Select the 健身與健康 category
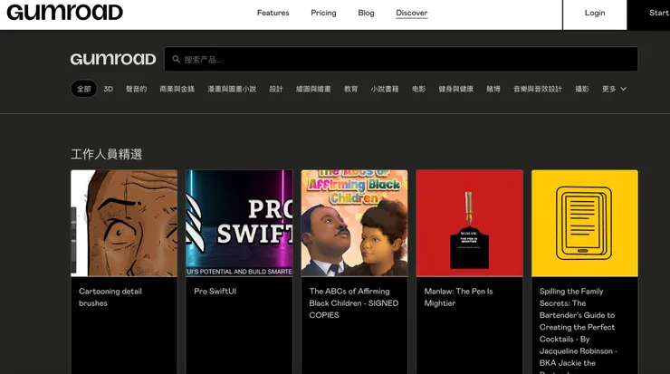 (456, 89)
